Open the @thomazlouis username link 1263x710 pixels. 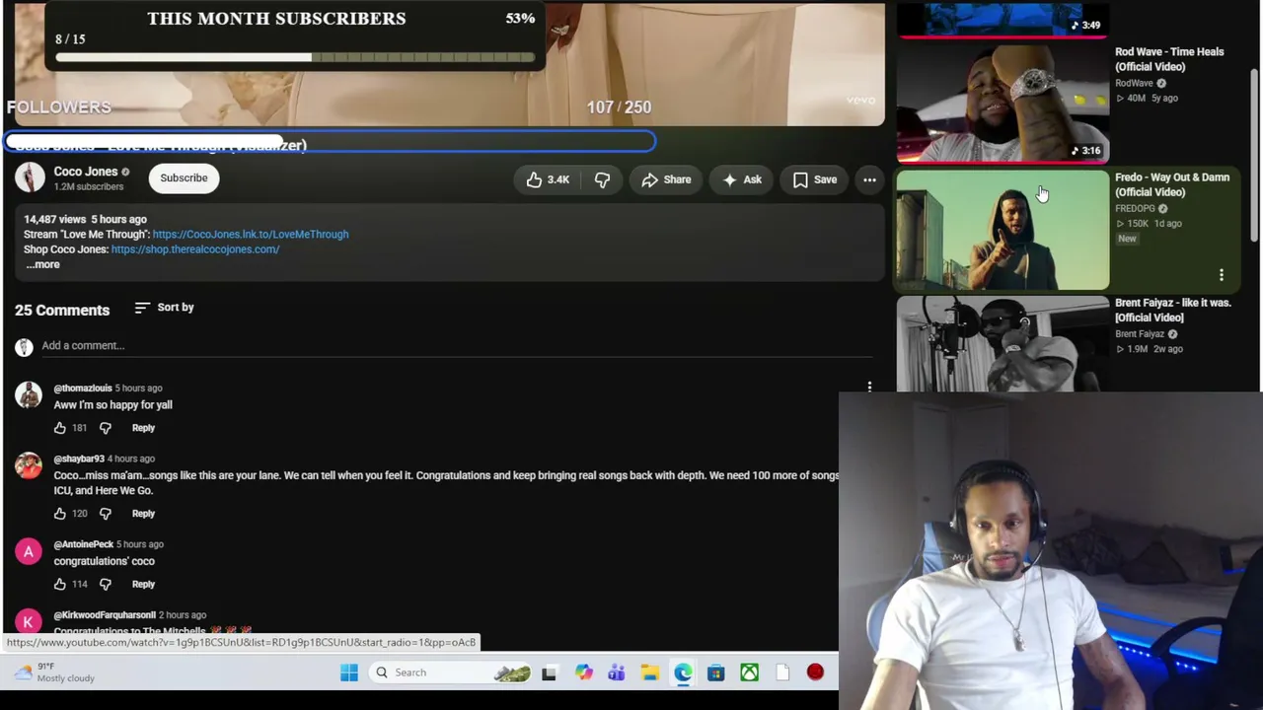coord(83,389)
